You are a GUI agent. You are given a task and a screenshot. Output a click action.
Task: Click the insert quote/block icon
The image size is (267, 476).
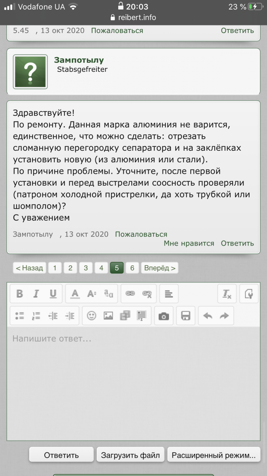[142, 316]
